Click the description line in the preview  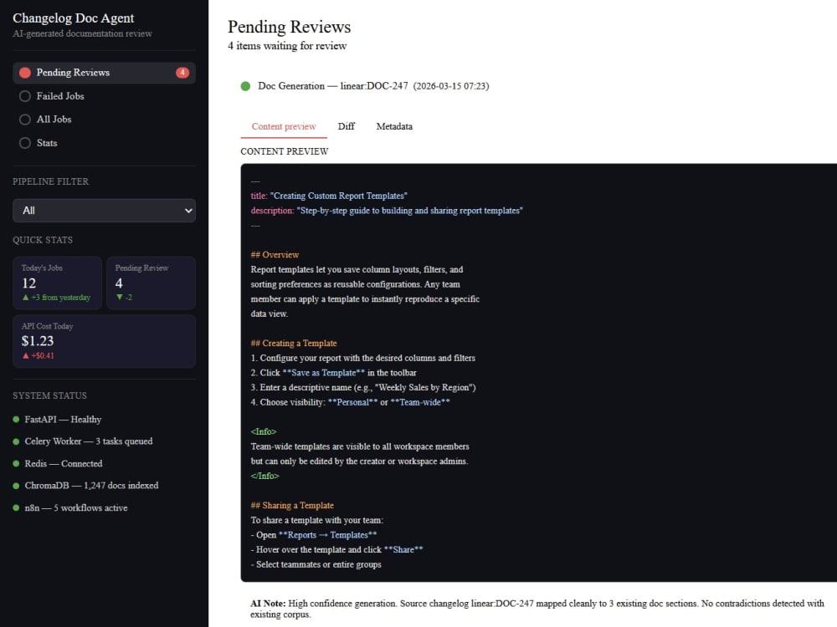coord(387,211)
